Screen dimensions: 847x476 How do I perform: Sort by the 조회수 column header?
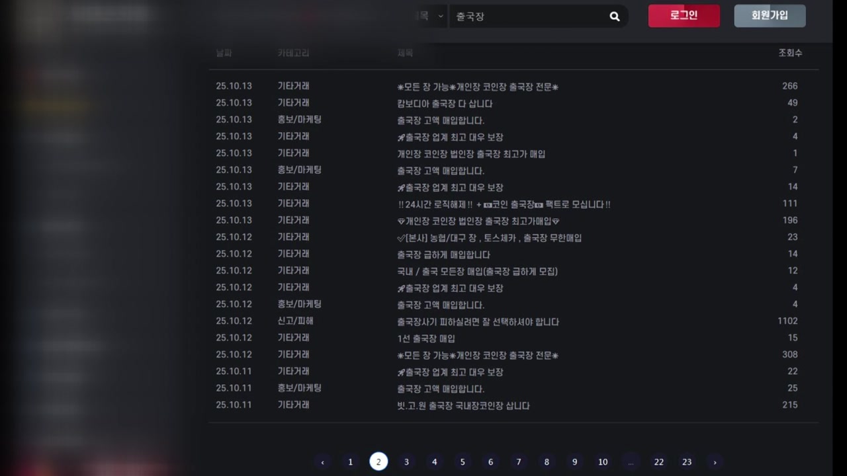(789, 53)
